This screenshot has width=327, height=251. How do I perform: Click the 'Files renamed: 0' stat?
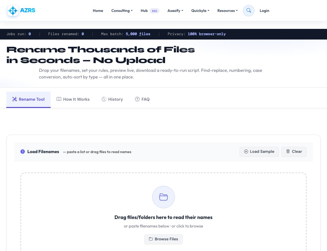(x=66, y=34)
